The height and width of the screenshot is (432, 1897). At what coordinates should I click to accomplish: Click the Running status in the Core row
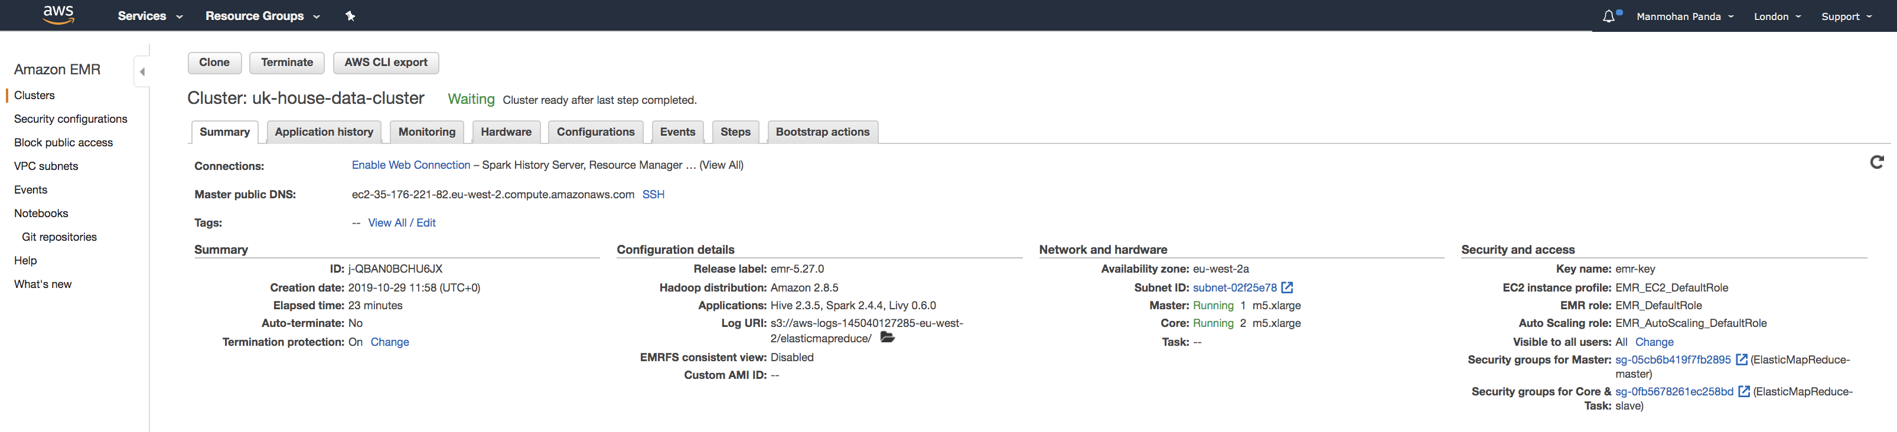tap(1213, 323)
